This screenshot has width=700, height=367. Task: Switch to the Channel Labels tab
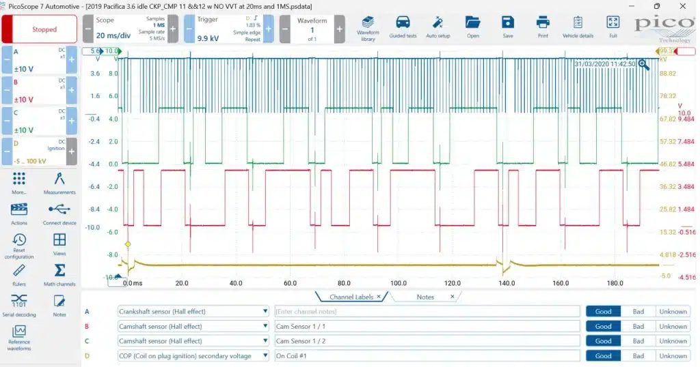pos(351,297)
